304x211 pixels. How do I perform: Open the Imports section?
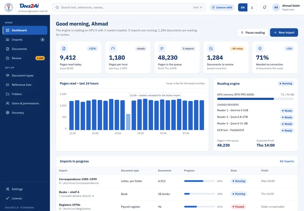[25, 39]
